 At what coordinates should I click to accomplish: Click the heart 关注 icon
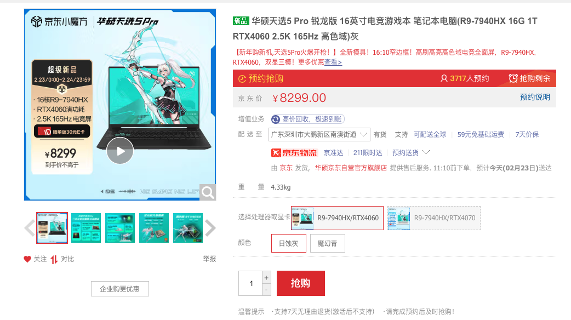[x=27, y=259]
